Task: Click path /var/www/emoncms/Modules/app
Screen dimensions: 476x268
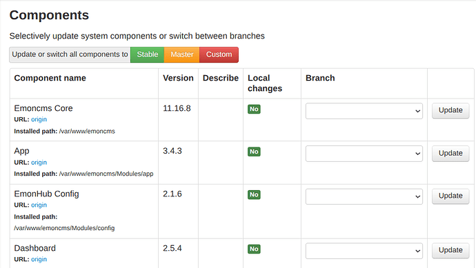Action: coord(106,174)
